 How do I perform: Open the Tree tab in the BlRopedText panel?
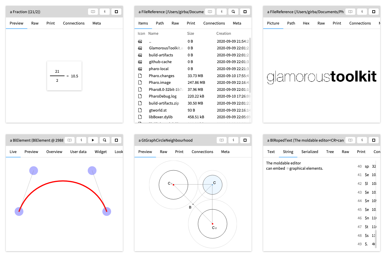[x=330, y=152]
